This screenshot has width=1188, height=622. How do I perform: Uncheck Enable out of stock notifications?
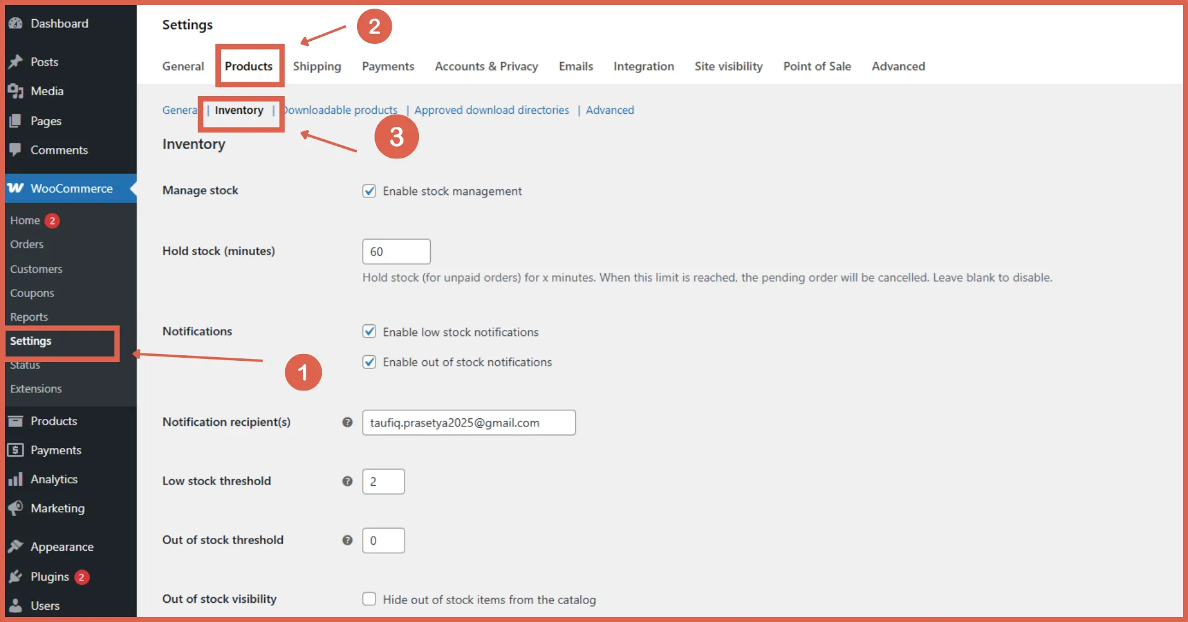click(x=369, y=362)
